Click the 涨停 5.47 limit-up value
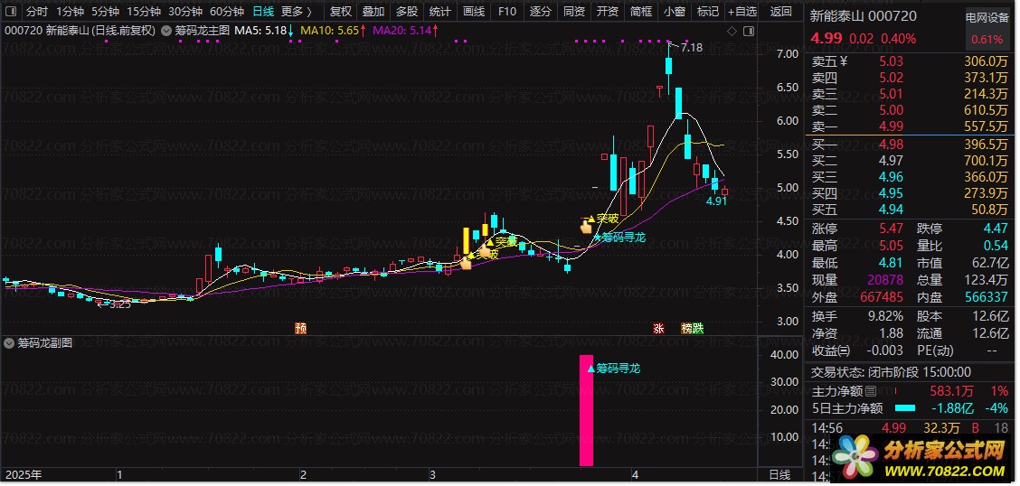This screenshot has width=1020, height=486. [891, 229]
